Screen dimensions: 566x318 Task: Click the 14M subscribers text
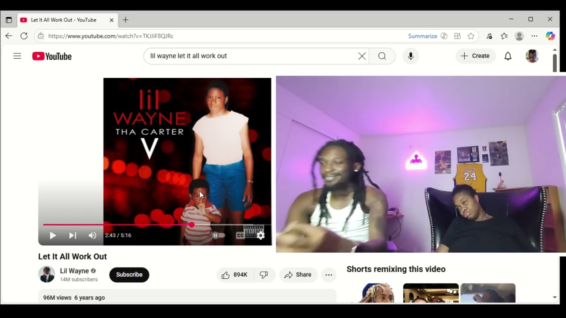[x=79, y=280]
